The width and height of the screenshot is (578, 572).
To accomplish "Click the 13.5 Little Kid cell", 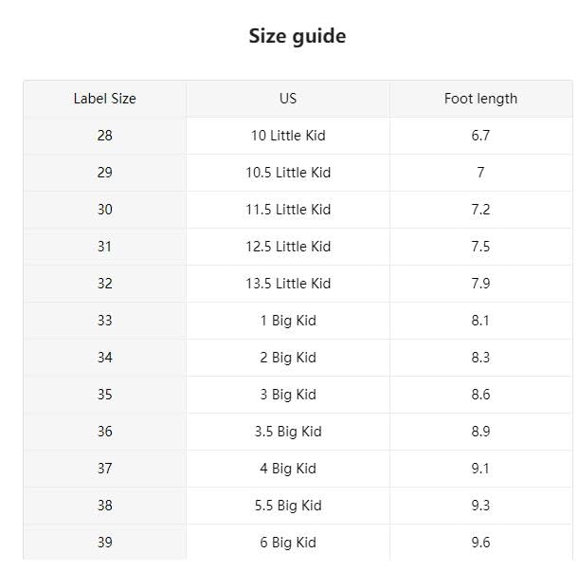I will coord(288,284).
